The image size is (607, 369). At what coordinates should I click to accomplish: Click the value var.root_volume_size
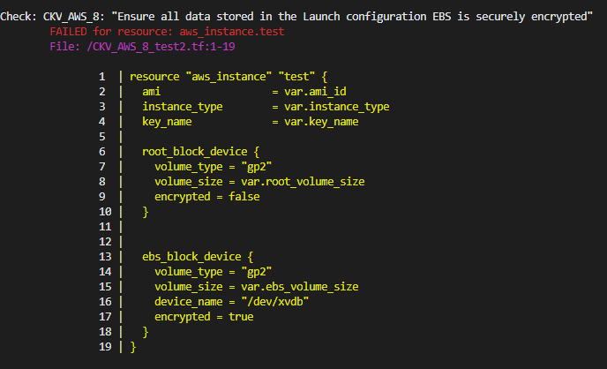(303, 182)
